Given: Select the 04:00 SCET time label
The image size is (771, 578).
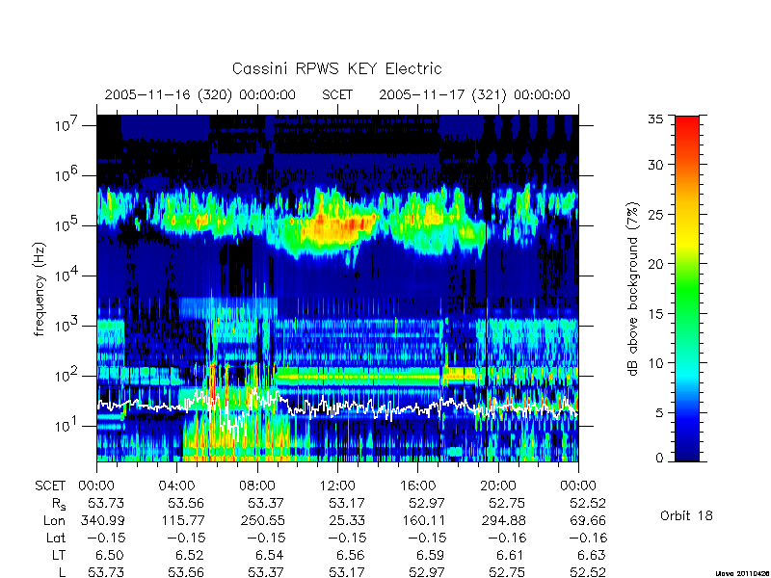Looking at the screenshot, I should [x=176, y=486].
